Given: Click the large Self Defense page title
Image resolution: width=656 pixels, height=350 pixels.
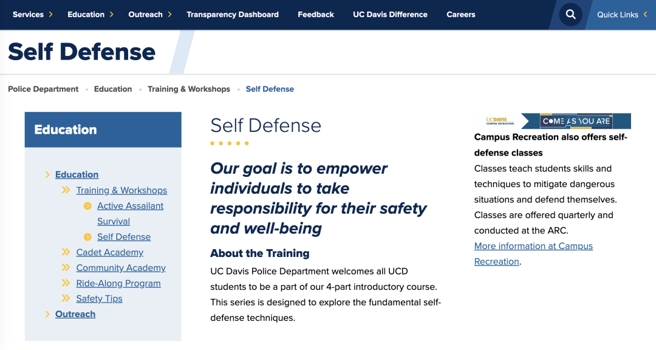Looking at the screenshot, I should 81,52.
